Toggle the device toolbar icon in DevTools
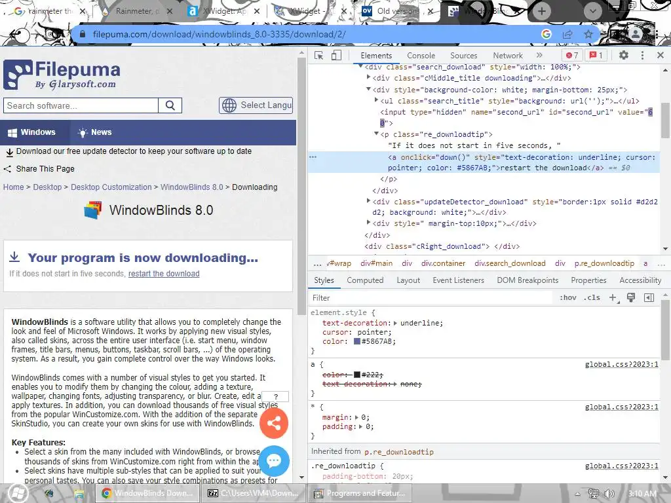The height and width of the screenshot is (503, 671). click(336, 55)
